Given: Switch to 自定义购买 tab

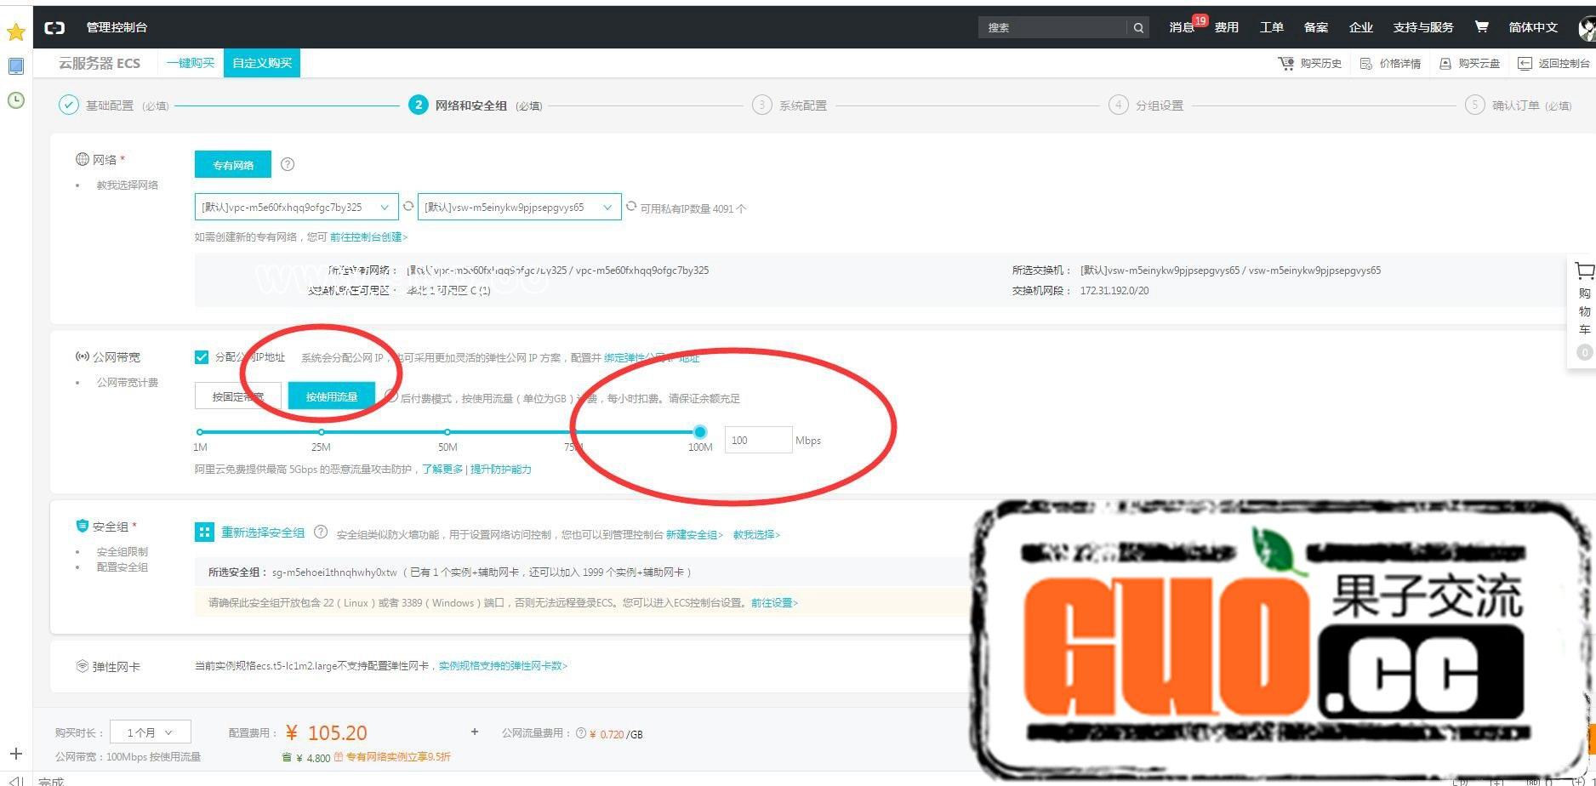Looking at the screenshot, I should click(x=262, y=63).
